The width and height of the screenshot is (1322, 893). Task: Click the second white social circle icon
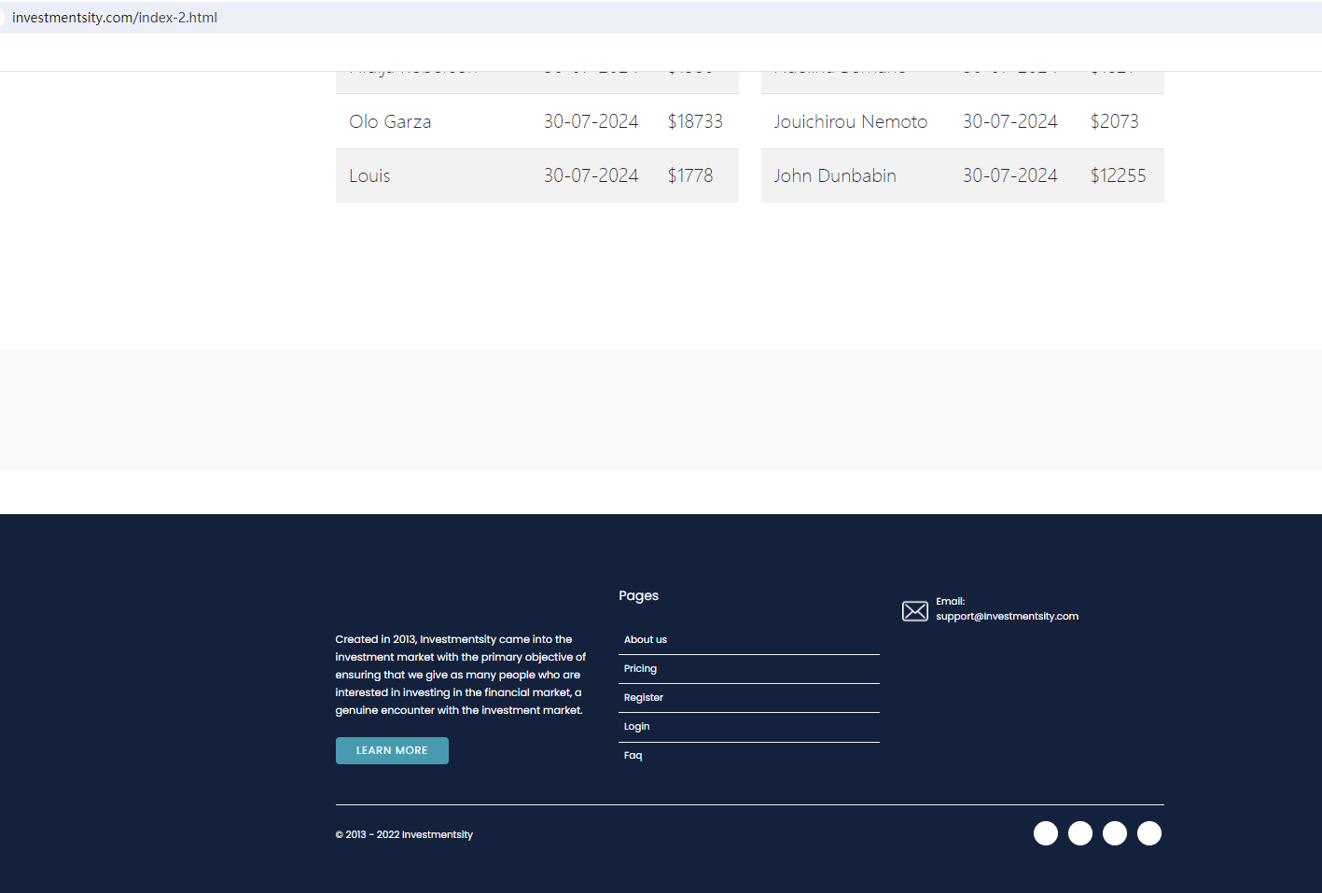pyautogui.click(x=1079, y=833)
